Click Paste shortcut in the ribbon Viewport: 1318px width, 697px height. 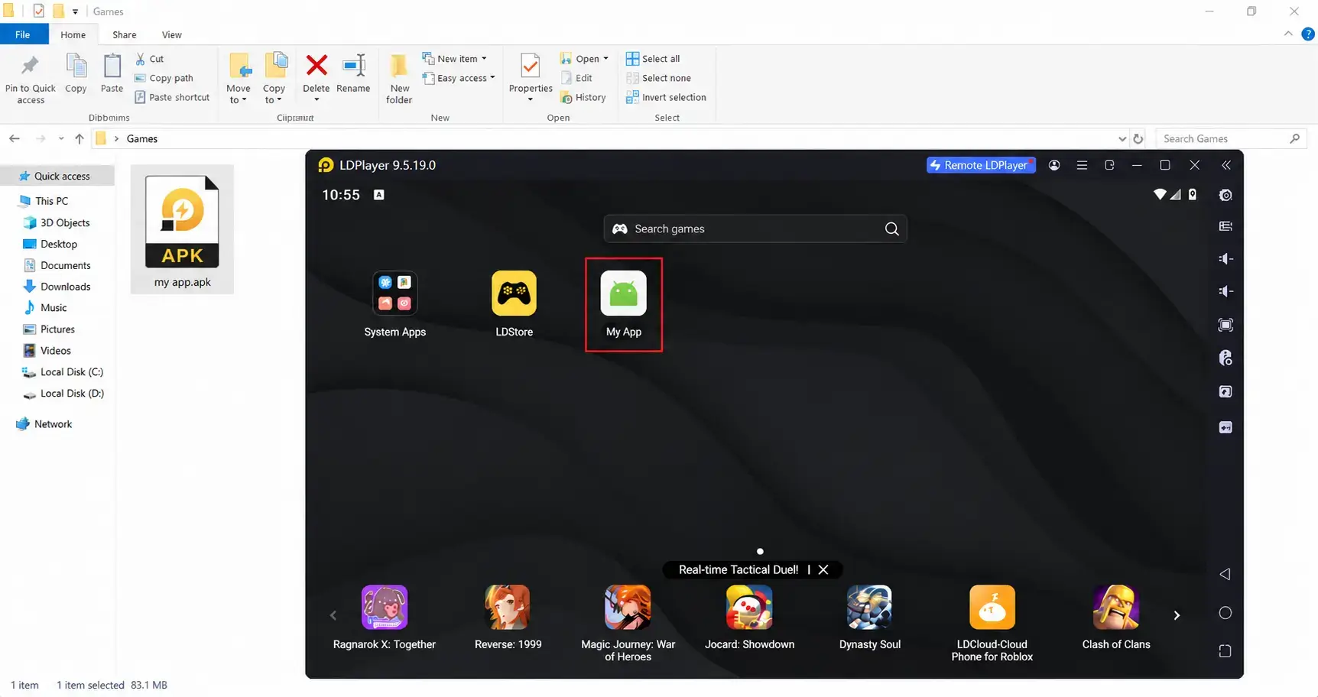[172, 97]
